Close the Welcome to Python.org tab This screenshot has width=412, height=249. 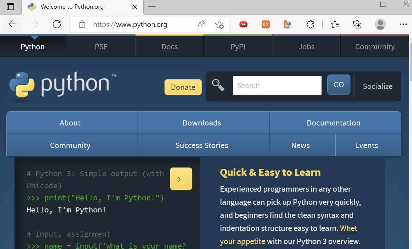pos(135,7)
